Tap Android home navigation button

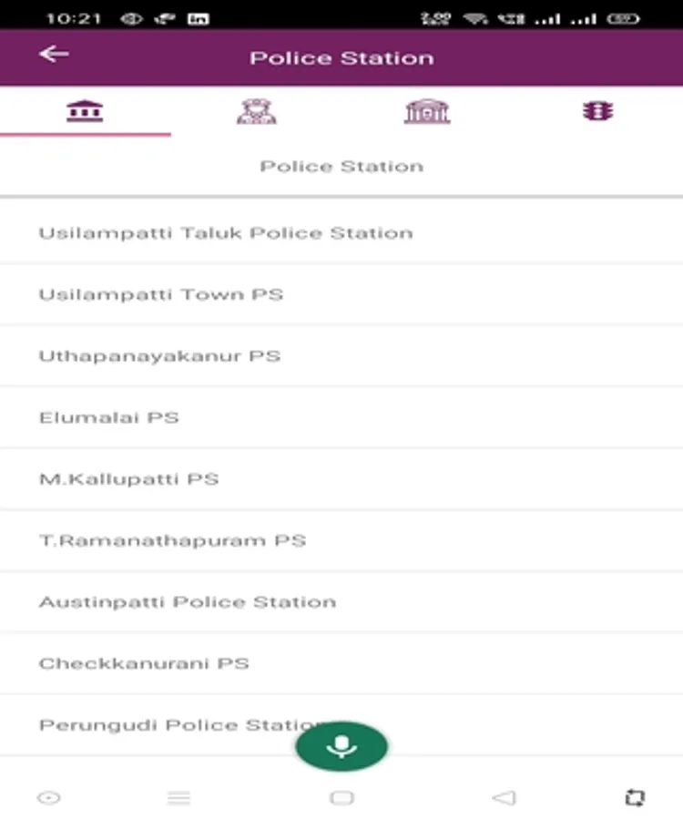point(341,797)
